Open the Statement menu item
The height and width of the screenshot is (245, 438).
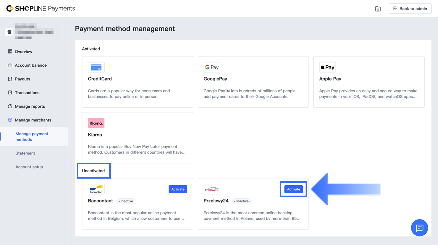pos(25,153)
